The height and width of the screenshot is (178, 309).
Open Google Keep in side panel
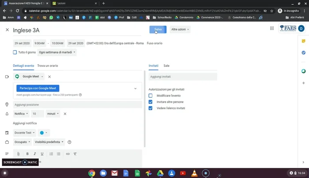304,41
